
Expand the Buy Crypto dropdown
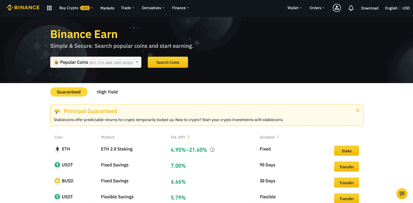pyautogui.click(x=76, y=8)
